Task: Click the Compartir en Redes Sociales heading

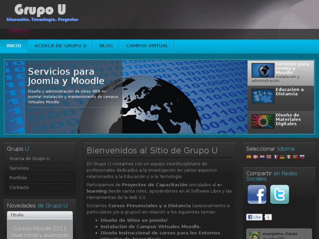Action: (x=272, y=176)
